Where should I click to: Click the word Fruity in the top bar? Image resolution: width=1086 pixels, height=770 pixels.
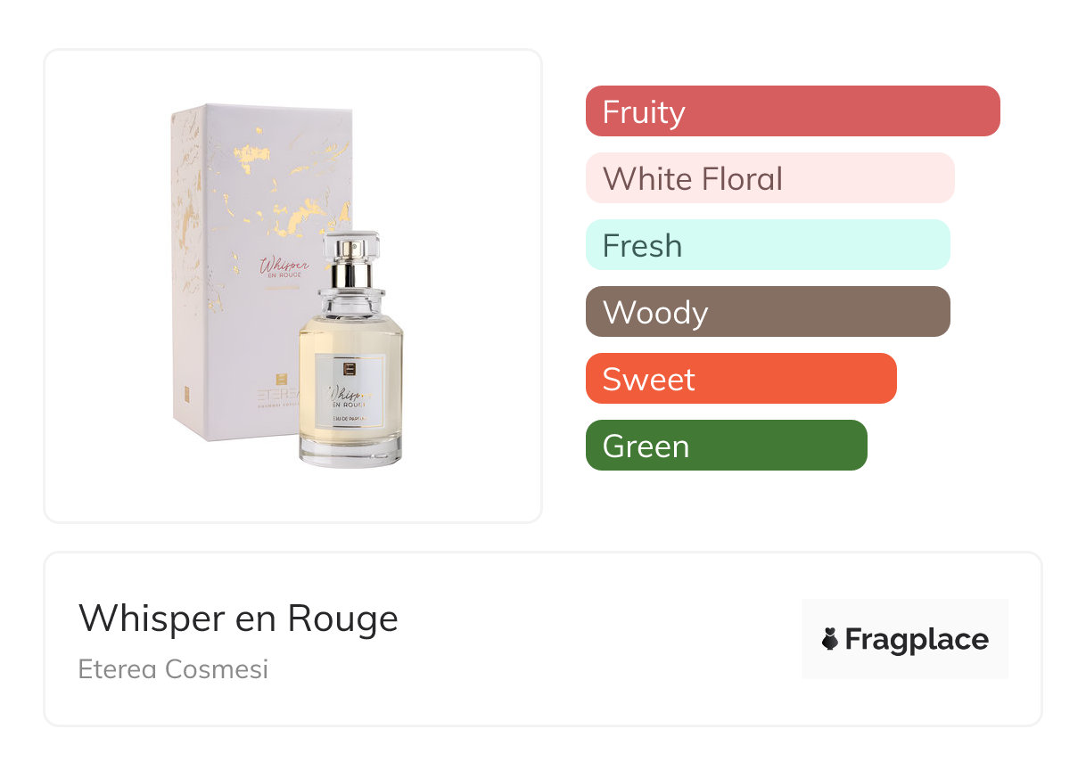[x=644, y=112]
